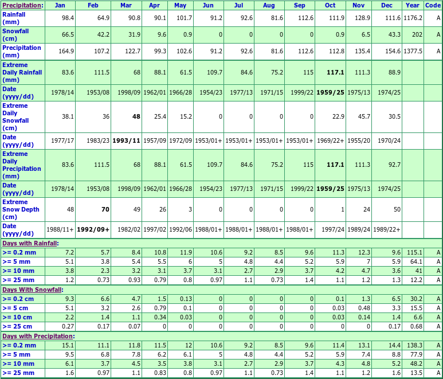Click the yearly rainfall total 1176.2

point(412,18)
